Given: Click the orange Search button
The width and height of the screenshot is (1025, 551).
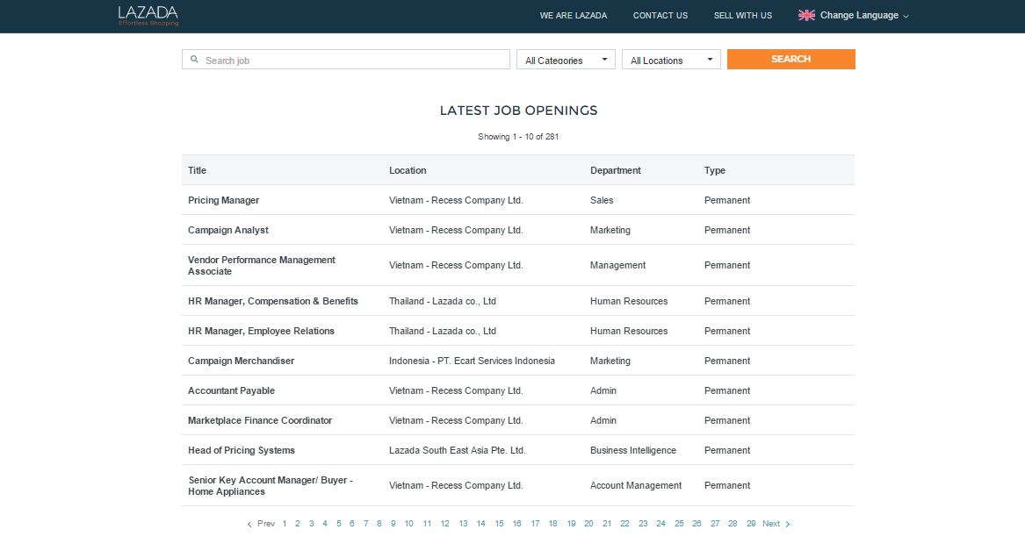Looking at the screenshot, I should pyautogui.click(x=791, y=59).
